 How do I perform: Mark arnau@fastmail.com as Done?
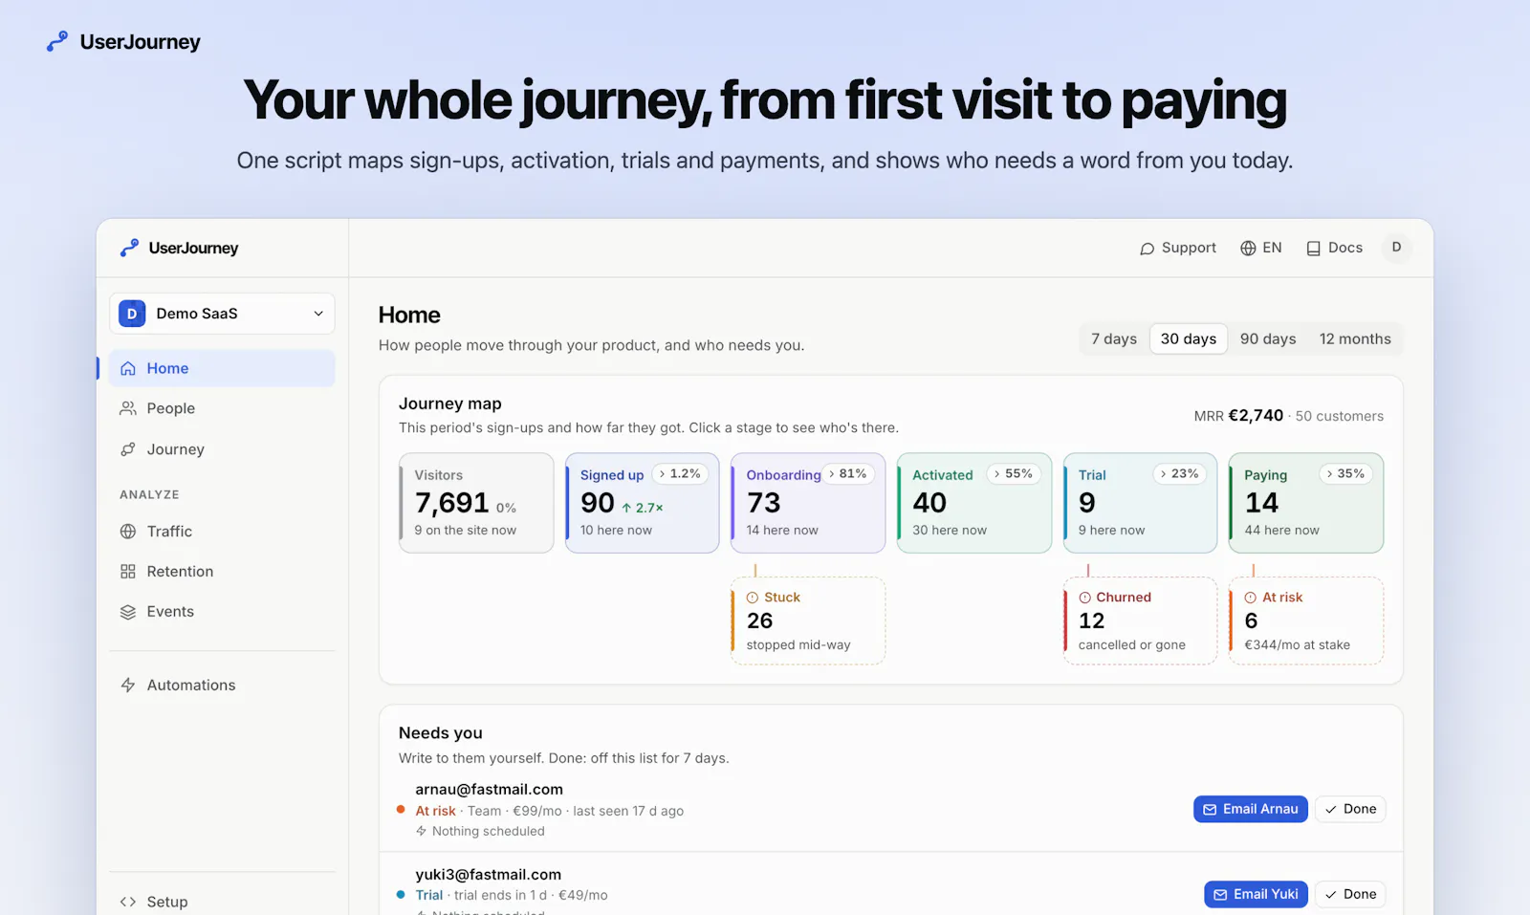[x=1350, y=810]
